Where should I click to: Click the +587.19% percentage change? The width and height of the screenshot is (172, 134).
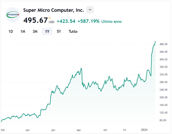coord(88,21)
